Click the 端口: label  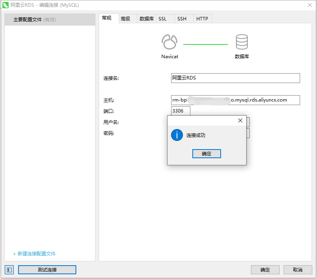coord(109,111)
